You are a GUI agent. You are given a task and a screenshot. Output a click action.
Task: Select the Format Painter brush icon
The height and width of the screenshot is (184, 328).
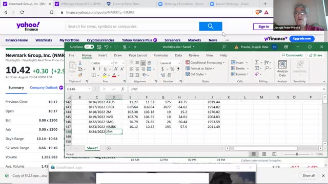click(x=80, y=75)
